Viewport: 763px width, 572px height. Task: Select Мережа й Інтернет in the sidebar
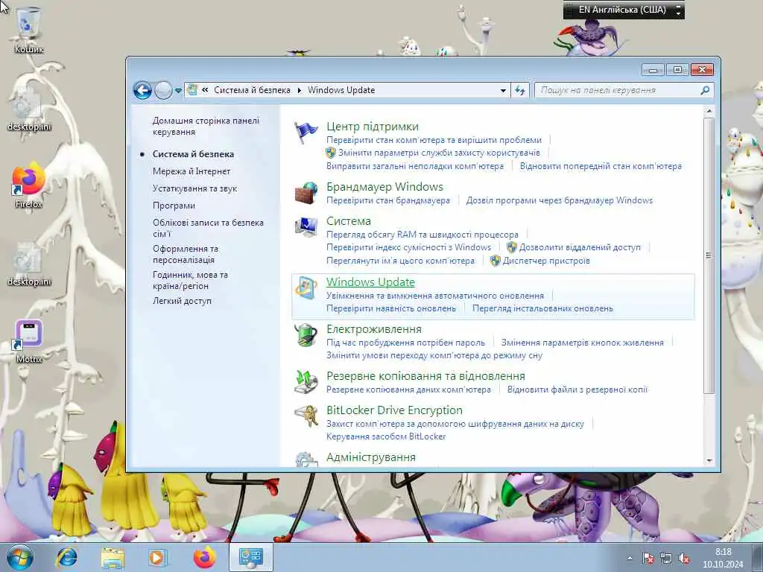point(191,171)
